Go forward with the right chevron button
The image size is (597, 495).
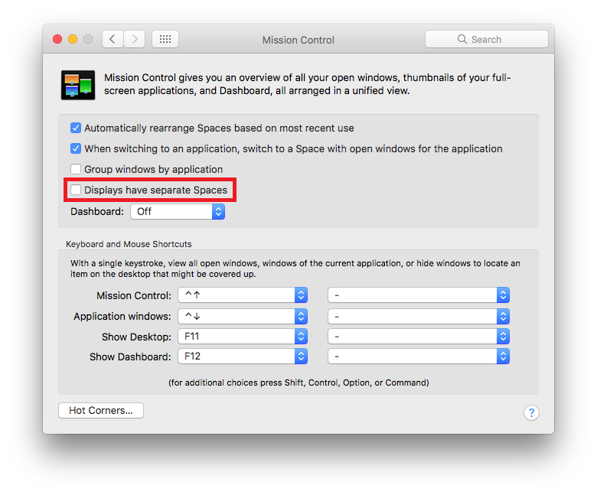pyautogui.click(x=135, y=39)
